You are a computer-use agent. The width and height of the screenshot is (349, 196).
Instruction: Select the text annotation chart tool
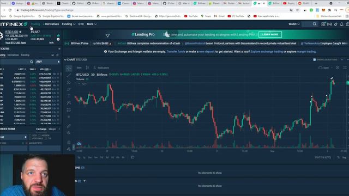click(x=69, y=96)
